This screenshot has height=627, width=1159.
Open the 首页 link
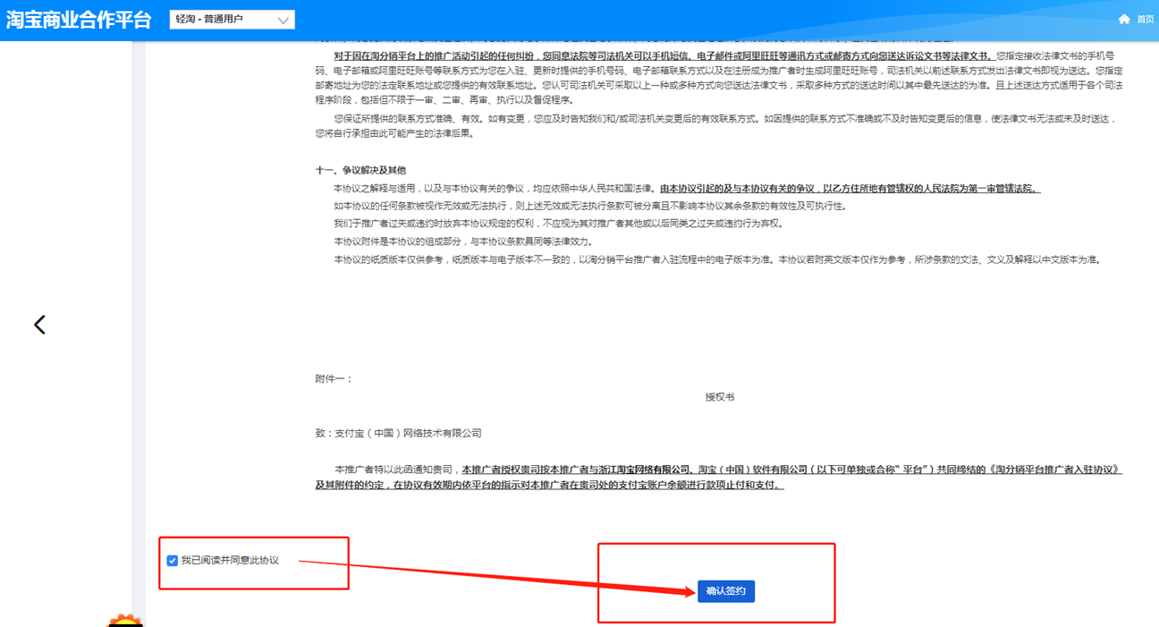(1145, 19)
